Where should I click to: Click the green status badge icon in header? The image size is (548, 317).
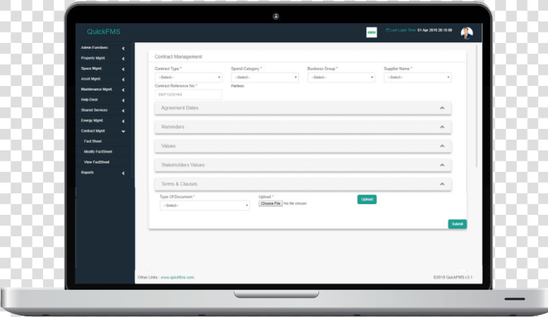tap(371, 33)
